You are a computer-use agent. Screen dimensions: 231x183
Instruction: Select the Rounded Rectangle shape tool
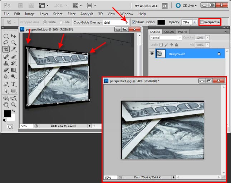[x=13, y=91]
